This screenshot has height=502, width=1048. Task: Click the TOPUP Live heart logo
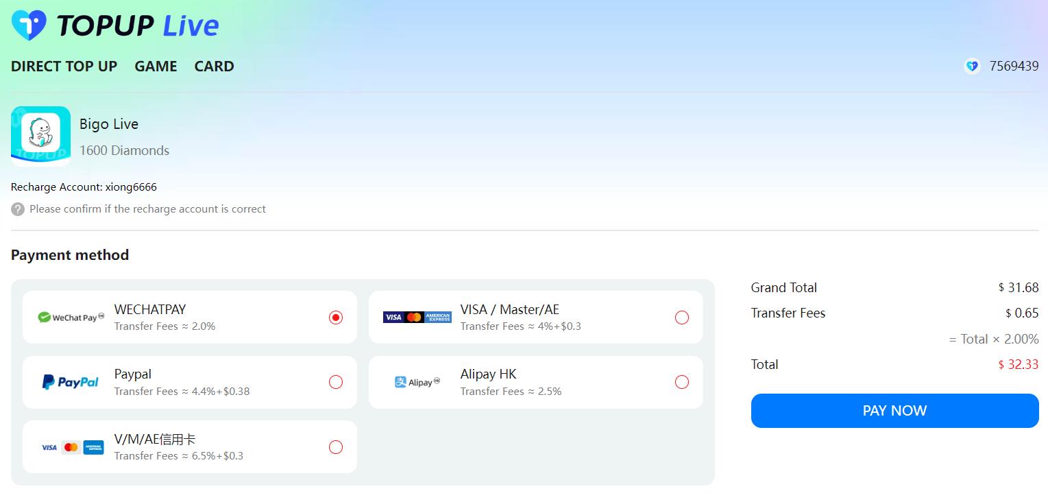tap(29, 25)
